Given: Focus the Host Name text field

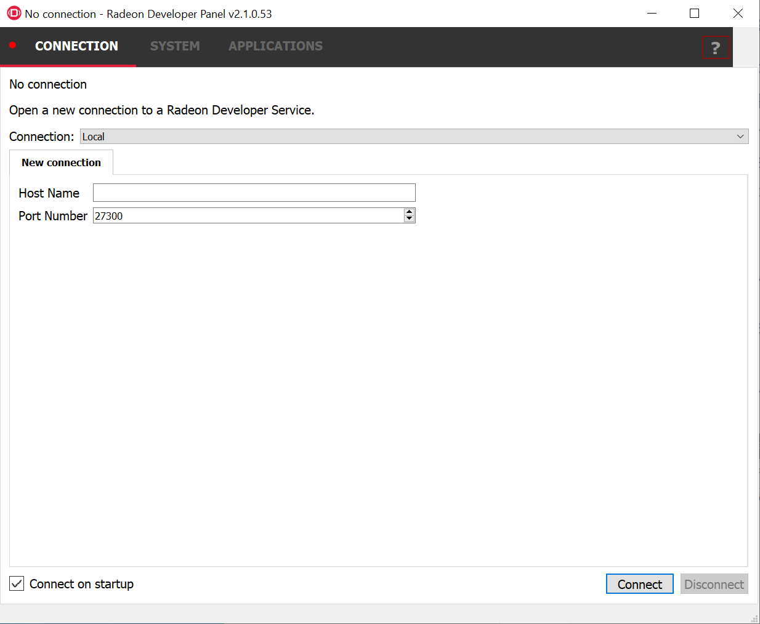Looking at the screenshot, I should point(254,193).
